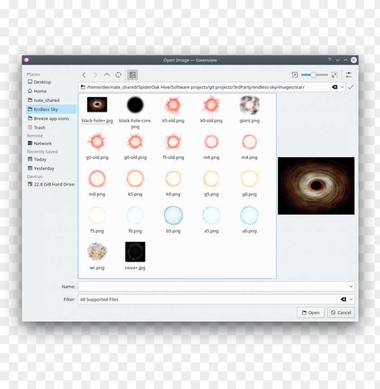Adjust the thumbnail size slider
The image size is (380, 389).
[314, 75]
